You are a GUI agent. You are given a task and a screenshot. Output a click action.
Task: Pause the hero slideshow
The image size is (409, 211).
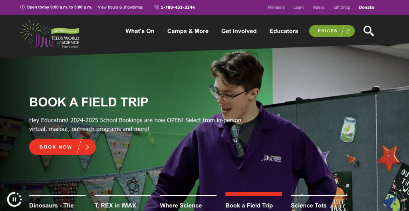[14, 199]
